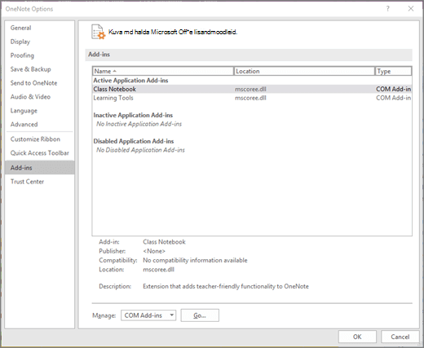Open the Manage COM Add-ins dropdown
424x348 pixels.
coord(148,315)
